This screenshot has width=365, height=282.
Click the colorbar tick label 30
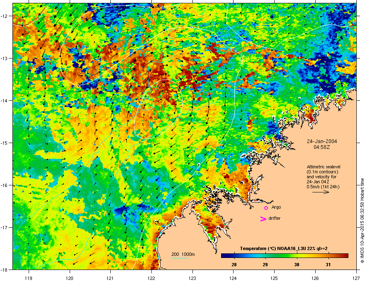tap(297, 265)
